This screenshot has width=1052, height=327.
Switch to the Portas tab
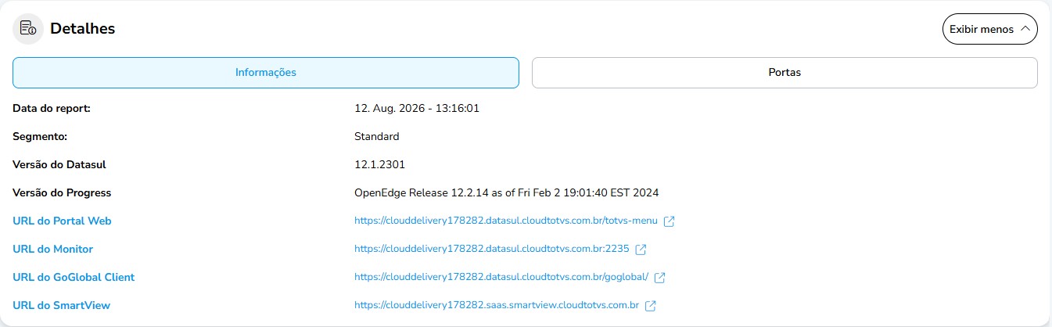pyautogui.click(x=785, y=72)
